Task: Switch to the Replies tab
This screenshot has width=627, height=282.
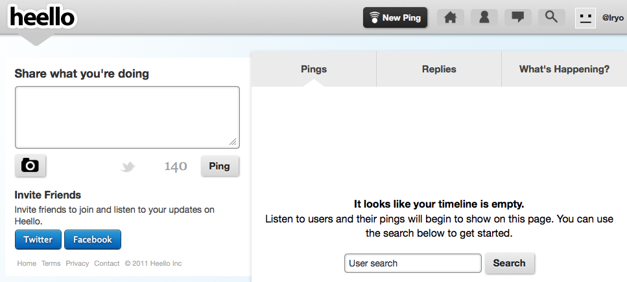Action: (439, 69)
